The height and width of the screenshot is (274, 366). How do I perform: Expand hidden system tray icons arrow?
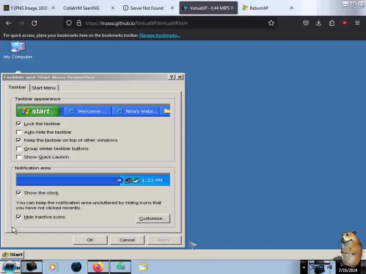304,267
